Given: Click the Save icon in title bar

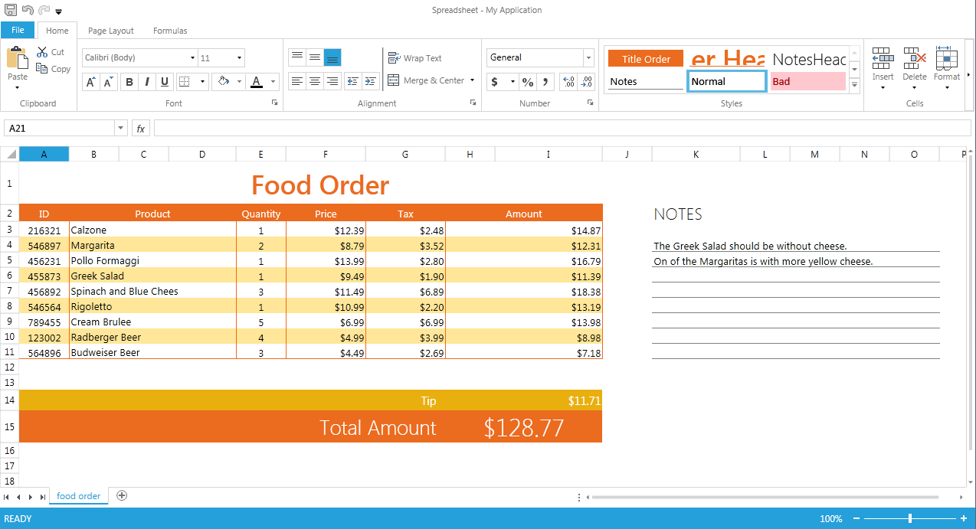Looking at the screenshot, I should coord(11,11).
